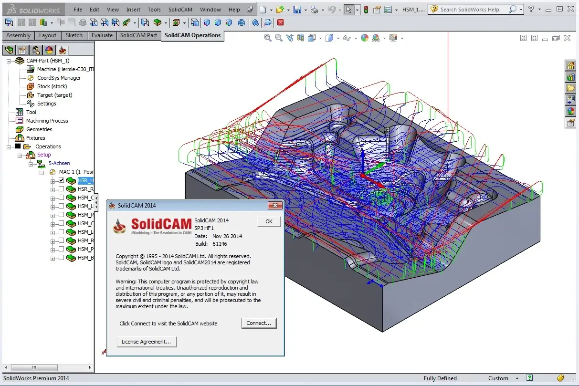Screen dimensions: 579x386
Task: Click the tree panel horizontal scrollbar thumb
Action: (x=34, y=367)
